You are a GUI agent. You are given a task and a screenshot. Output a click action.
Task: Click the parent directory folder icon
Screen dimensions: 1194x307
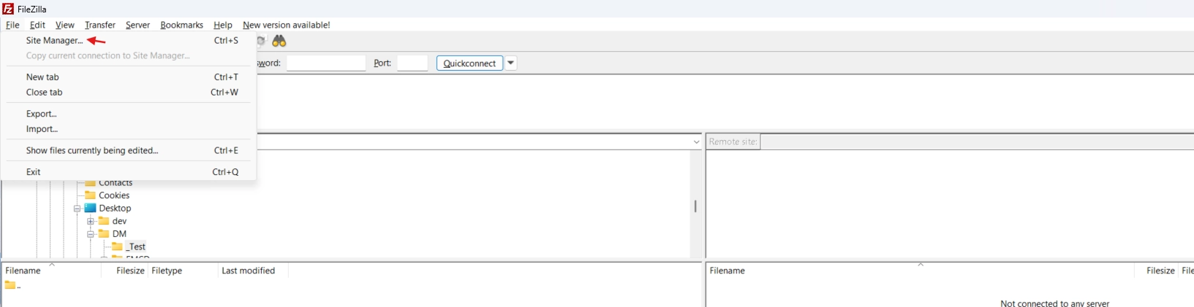point(10,285)
